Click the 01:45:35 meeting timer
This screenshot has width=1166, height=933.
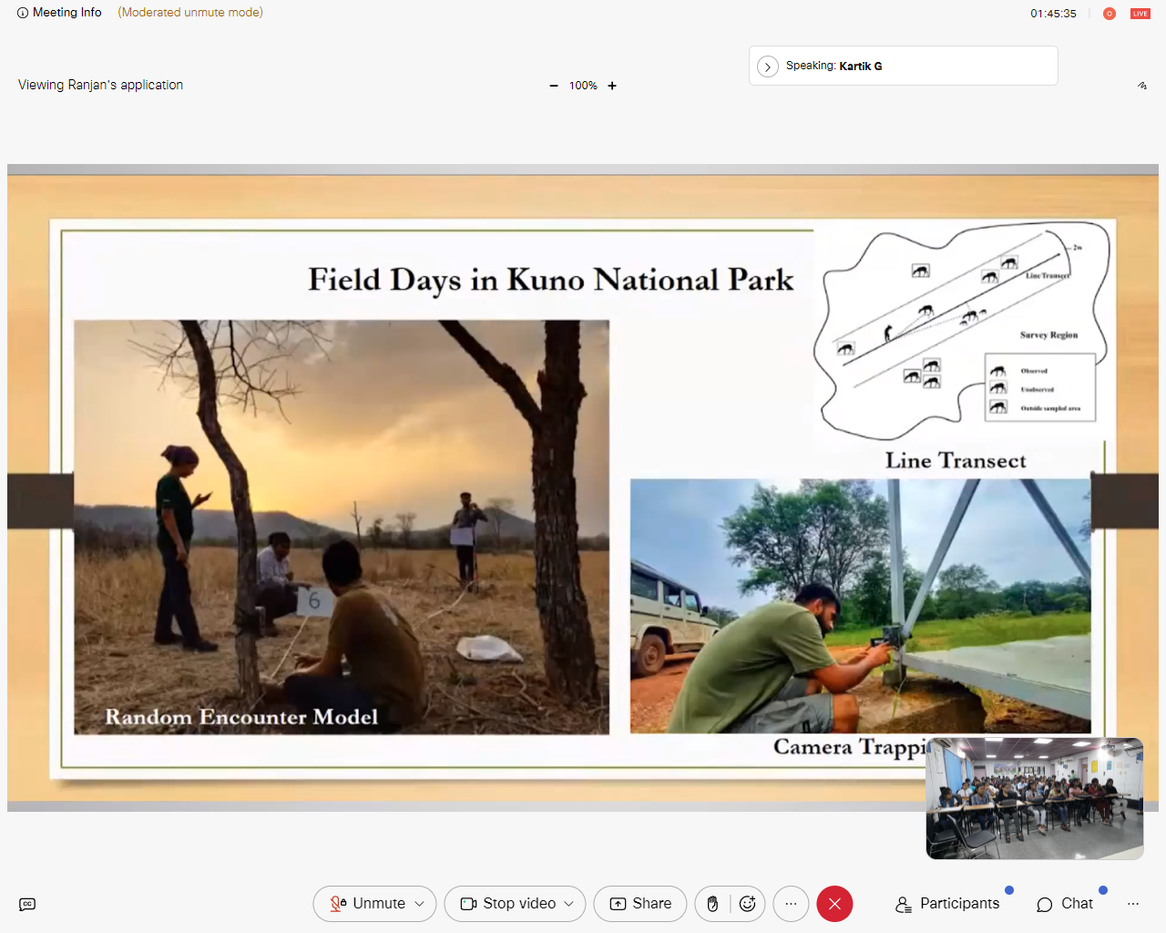tap(1053, 14)
